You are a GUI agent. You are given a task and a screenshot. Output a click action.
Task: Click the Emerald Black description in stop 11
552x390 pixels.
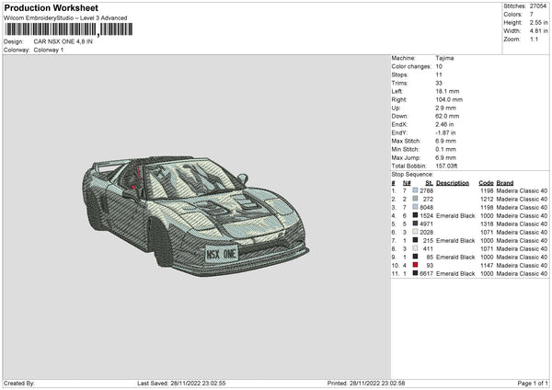pyautogui.click(x=455, y=273)
